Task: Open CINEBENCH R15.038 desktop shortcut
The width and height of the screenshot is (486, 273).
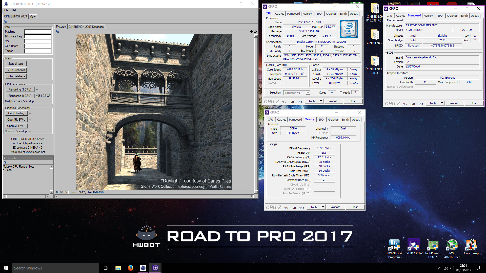Action: point(375,13)
